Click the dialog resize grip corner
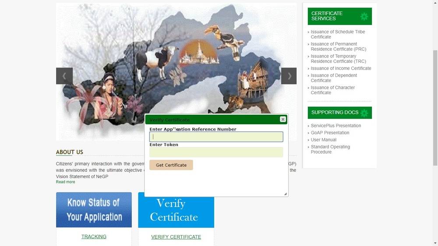 point(285,194)
